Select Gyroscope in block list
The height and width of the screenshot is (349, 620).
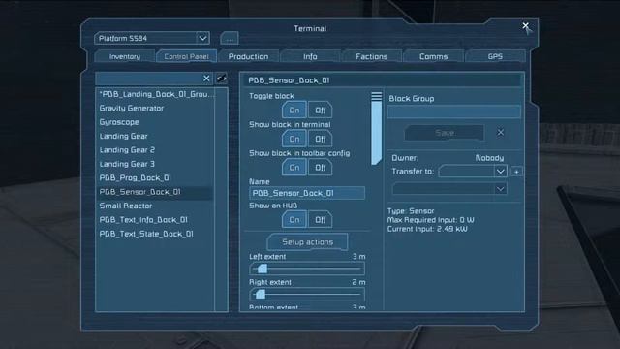click(x=155, y=122)
